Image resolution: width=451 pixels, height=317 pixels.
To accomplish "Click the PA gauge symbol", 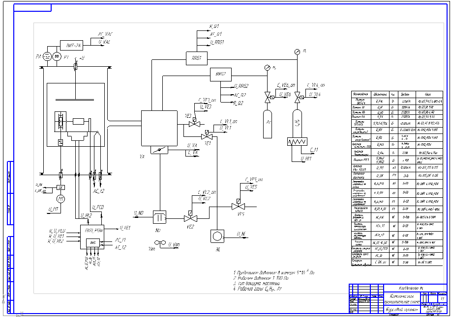I will pyautogui.click(x=47, y=56).
